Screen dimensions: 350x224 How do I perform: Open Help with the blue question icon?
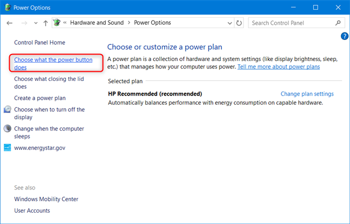345,36
